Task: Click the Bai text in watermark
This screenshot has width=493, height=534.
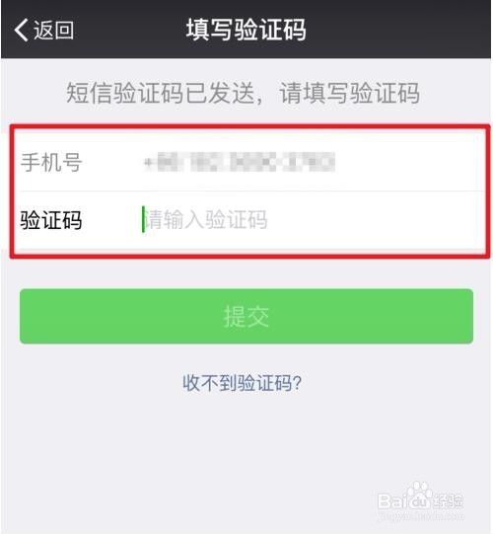Action: (x=392, y=501)
